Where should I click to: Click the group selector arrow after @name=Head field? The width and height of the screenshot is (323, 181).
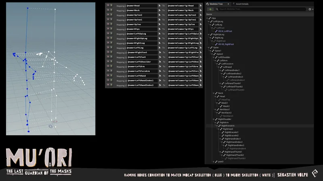159,6
